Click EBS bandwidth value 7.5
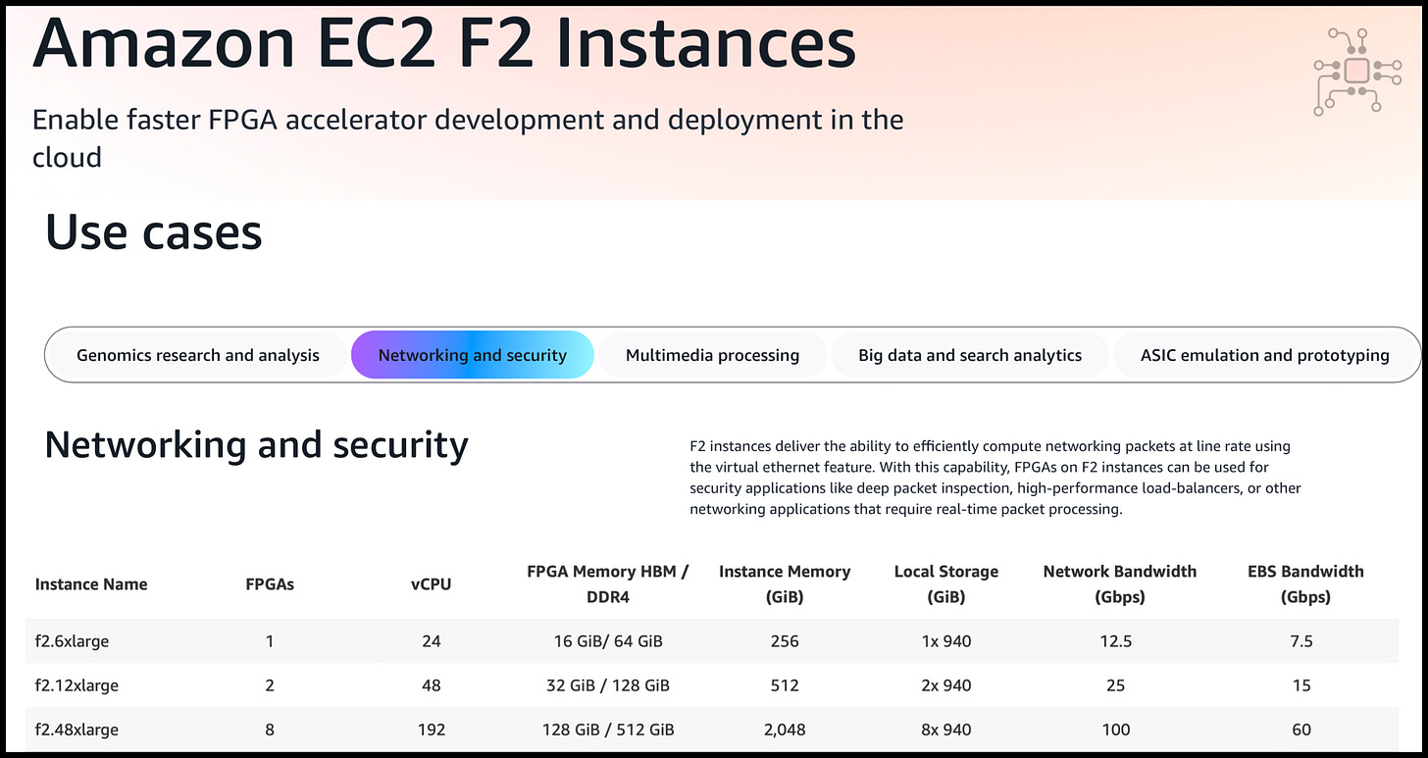The width and height of the screenshot is (1428, 758). tap(1301, 641)
